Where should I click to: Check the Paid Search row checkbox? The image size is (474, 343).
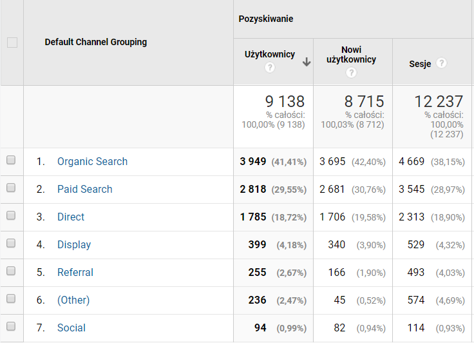11,188
